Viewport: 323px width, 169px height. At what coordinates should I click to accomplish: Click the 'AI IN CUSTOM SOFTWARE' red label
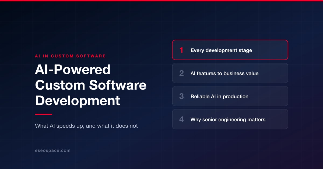[70, 56]
